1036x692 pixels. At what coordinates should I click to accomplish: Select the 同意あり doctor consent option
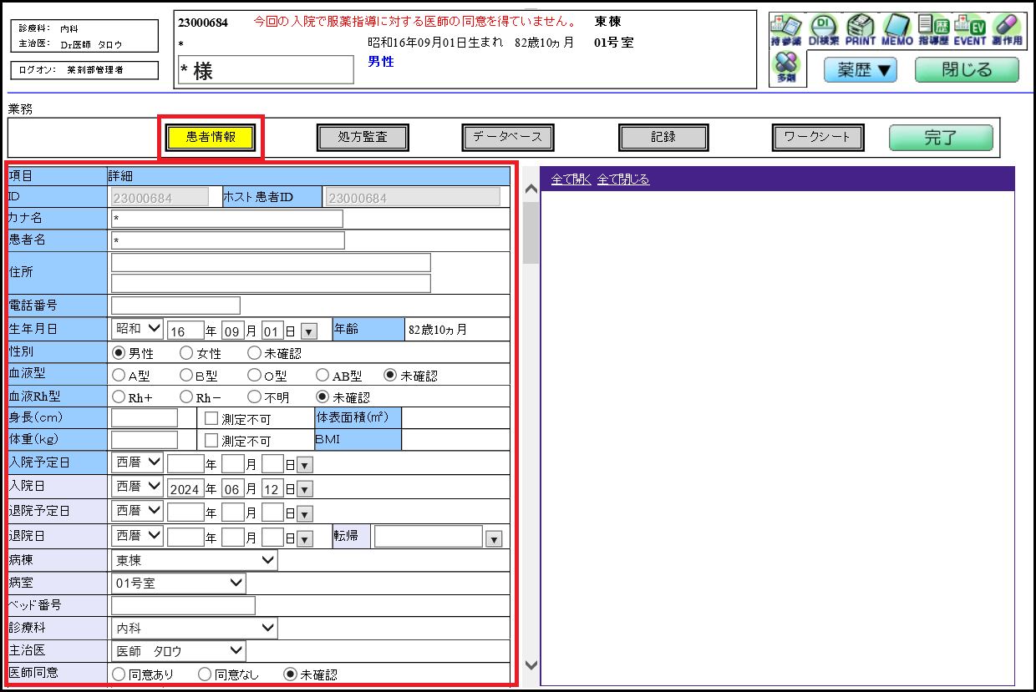pyautogui.click(x=118, y=674)
